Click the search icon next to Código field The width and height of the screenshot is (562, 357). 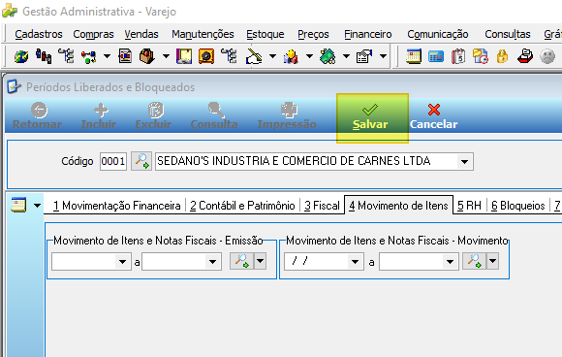(x=141, y=161)
